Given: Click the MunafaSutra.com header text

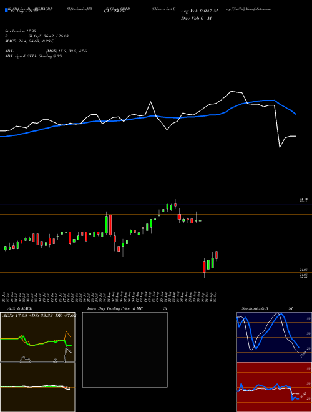Looking at the screenshot, I should pos(258,9).
